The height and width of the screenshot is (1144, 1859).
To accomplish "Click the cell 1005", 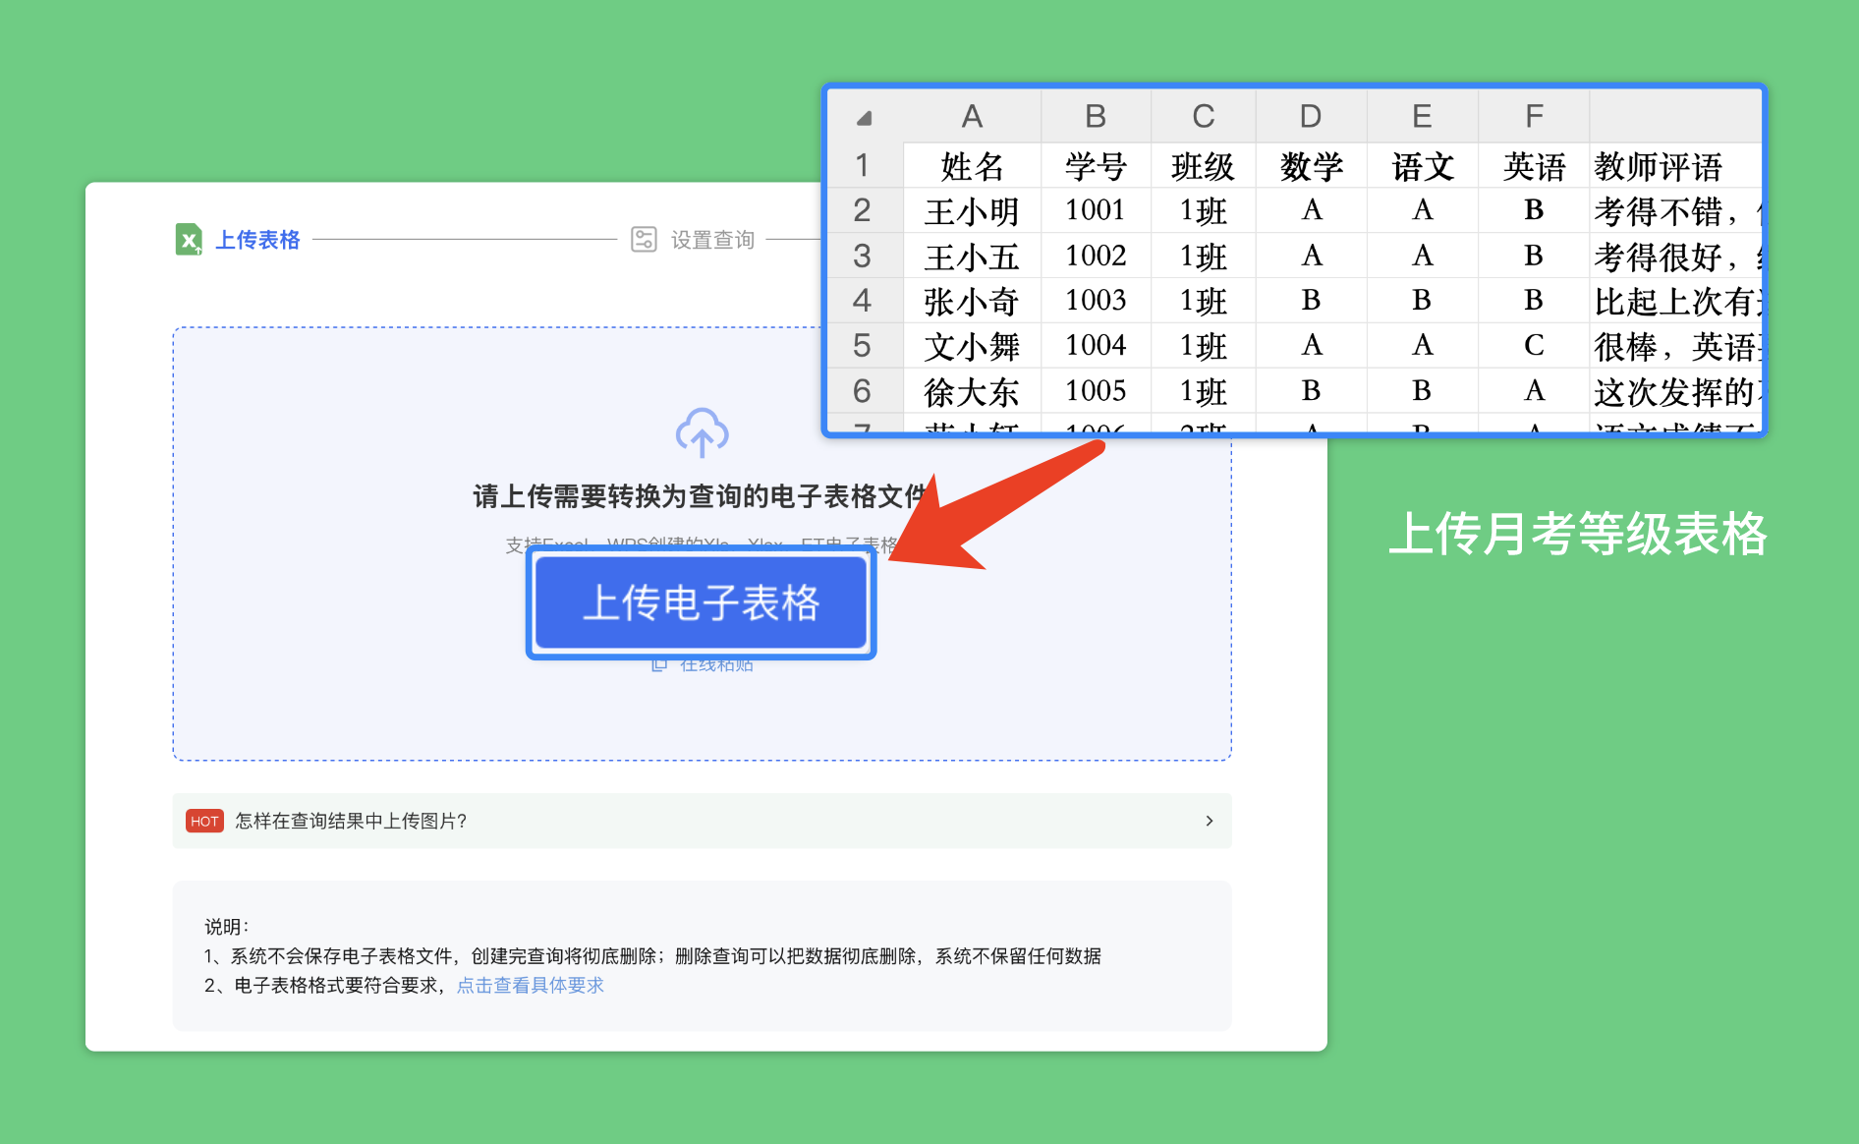I will (1096, 391).
